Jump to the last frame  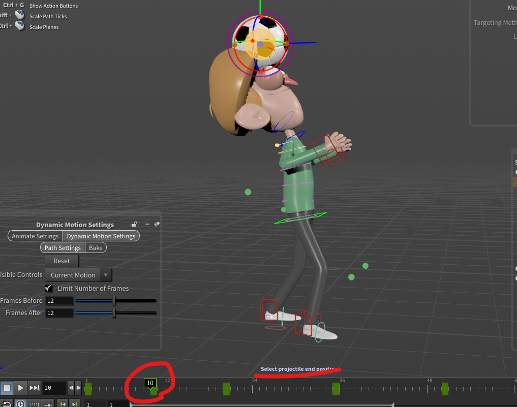click(x=34, y=388)
